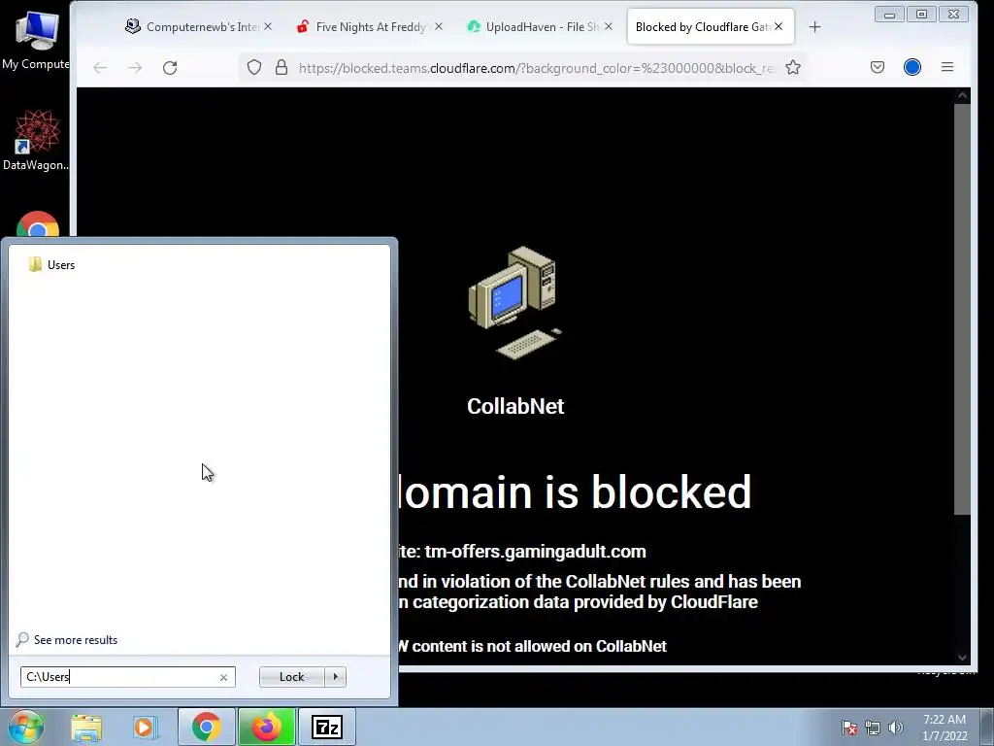Go forward one page in Firefox
Screen dimensions: 994x746
pos(135,67)
